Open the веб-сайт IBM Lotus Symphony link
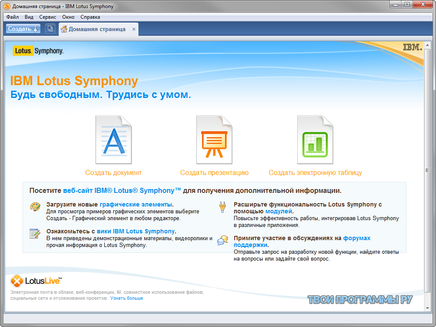The height and width of the screenshot is (327, 436). (122, 190)
